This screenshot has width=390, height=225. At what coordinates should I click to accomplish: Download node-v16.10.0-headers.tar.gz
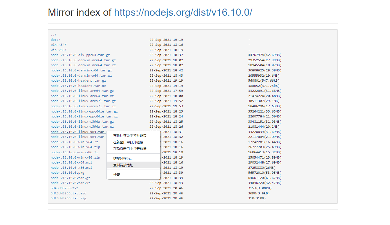tap(78, 81)
